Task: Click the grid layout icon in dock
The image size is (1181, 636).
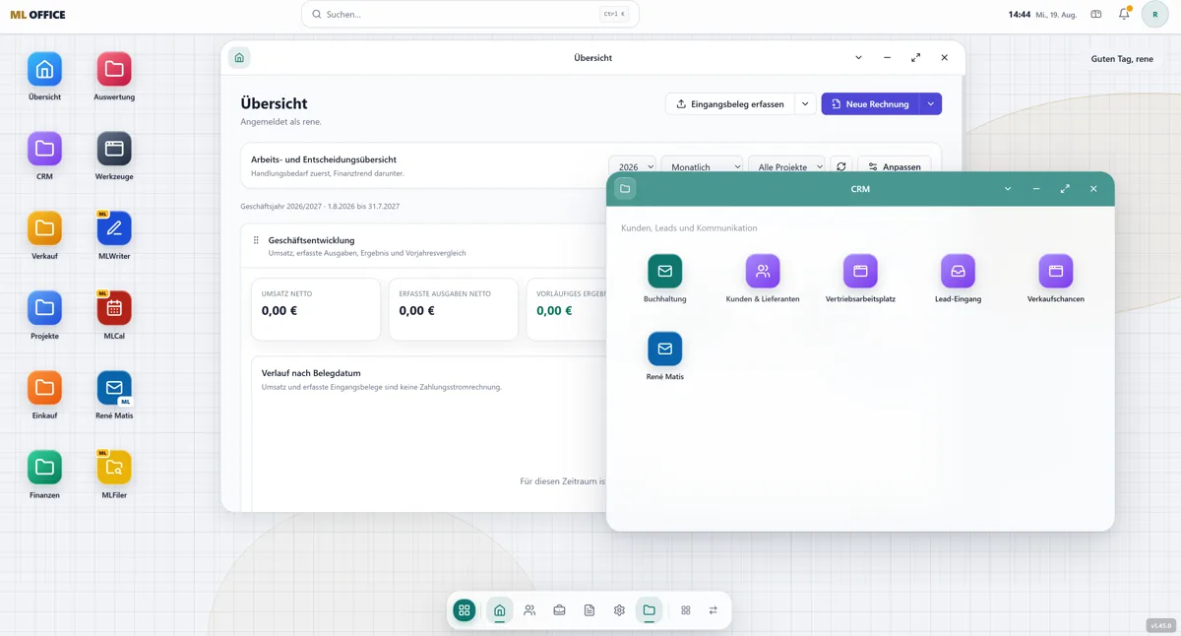Action: [x=686, y=610]
